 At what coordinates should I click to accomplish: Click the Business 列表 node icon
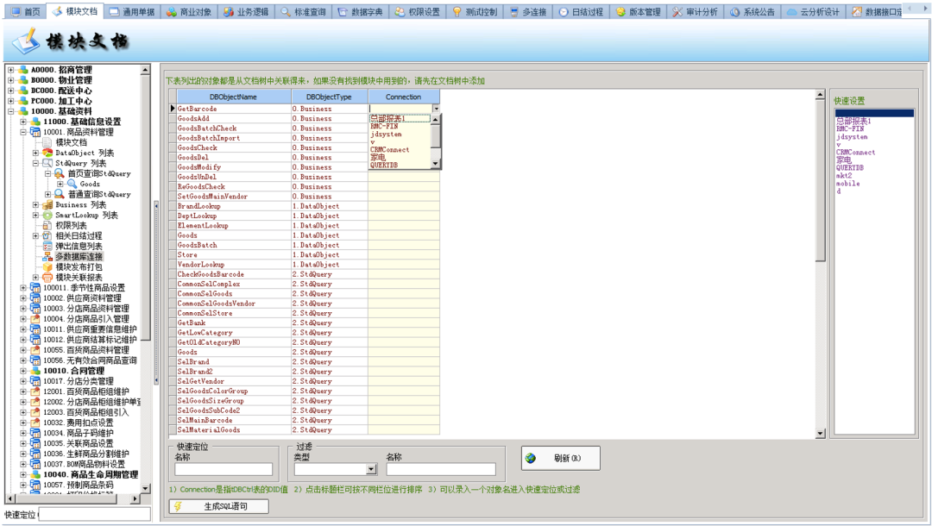(47, 205)
